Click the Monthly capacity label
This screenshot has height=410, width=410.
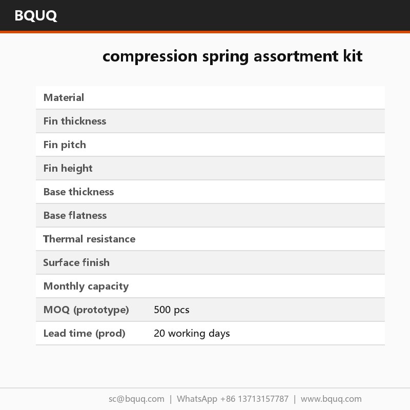coord(86,286)
